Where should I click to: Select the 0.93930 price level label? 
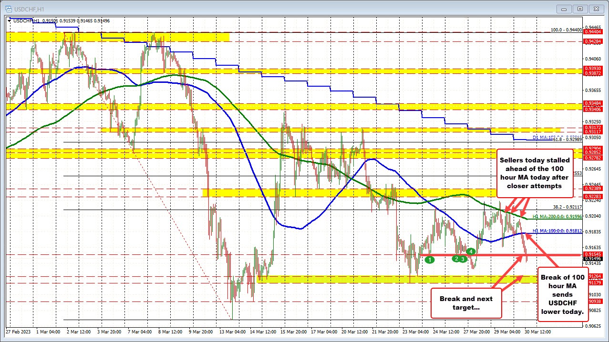tap(592, 69)
